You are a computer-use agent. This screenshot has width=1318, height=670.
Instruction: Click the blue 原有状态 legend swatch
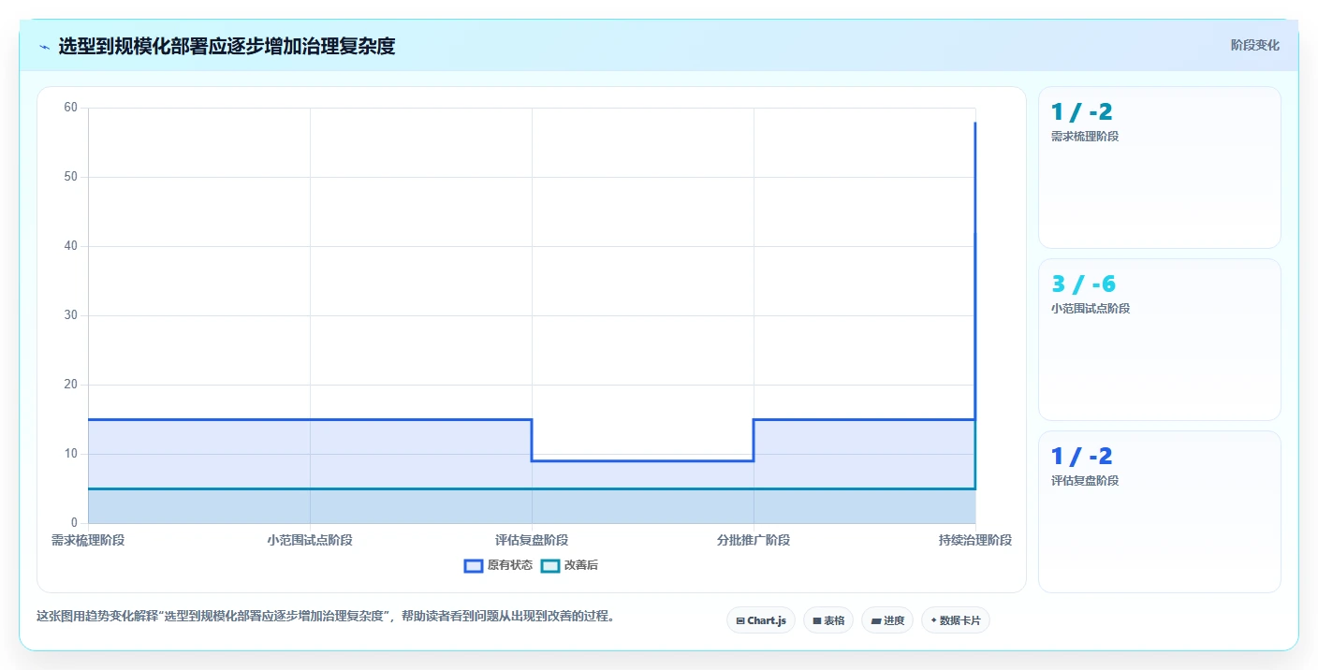click(x=474, y=565)
